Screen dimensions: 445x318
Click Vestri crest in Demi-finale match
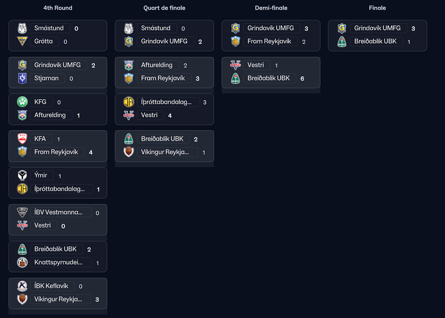pos(235,65)
